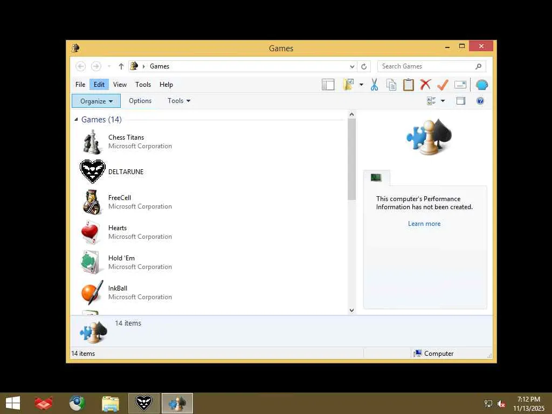Click the FreeCell name text

(x=119, y=198)
